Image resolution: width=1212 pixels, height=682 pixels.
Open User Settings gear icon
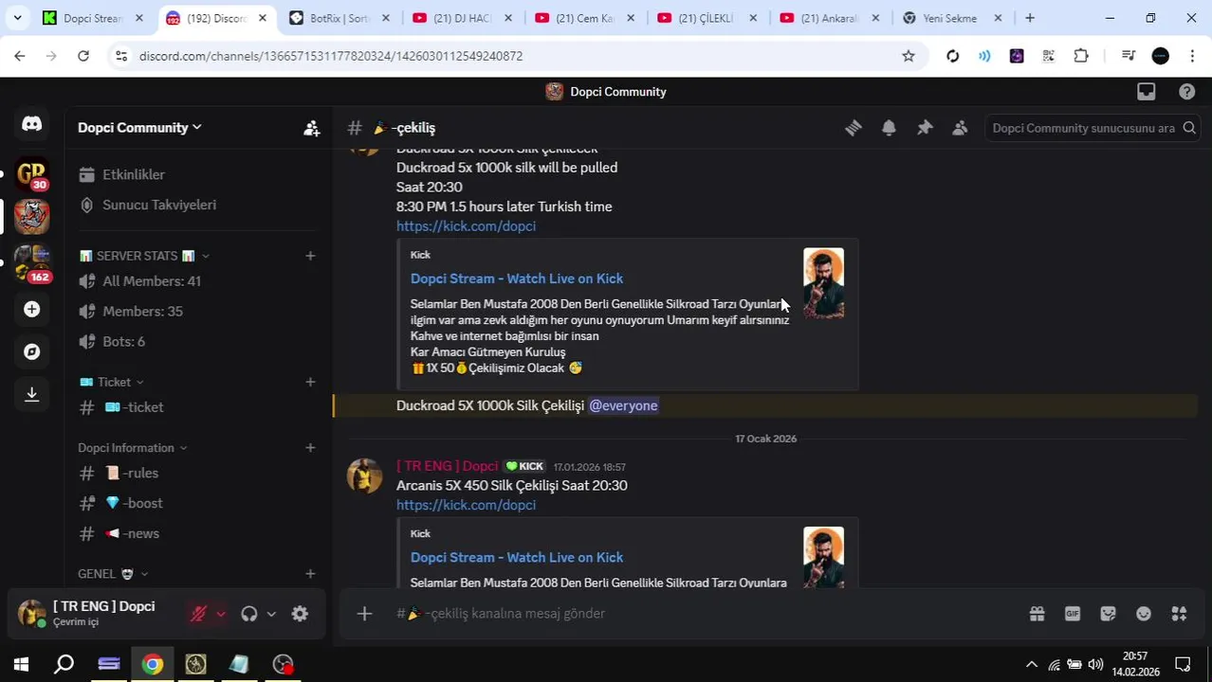pyautogui.click(x=300, y=614)
